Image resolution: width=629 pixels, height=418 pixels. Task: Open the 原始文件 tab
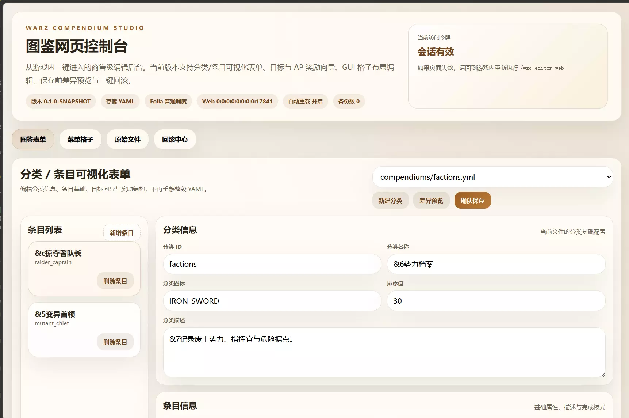click(x=127, y=139)
